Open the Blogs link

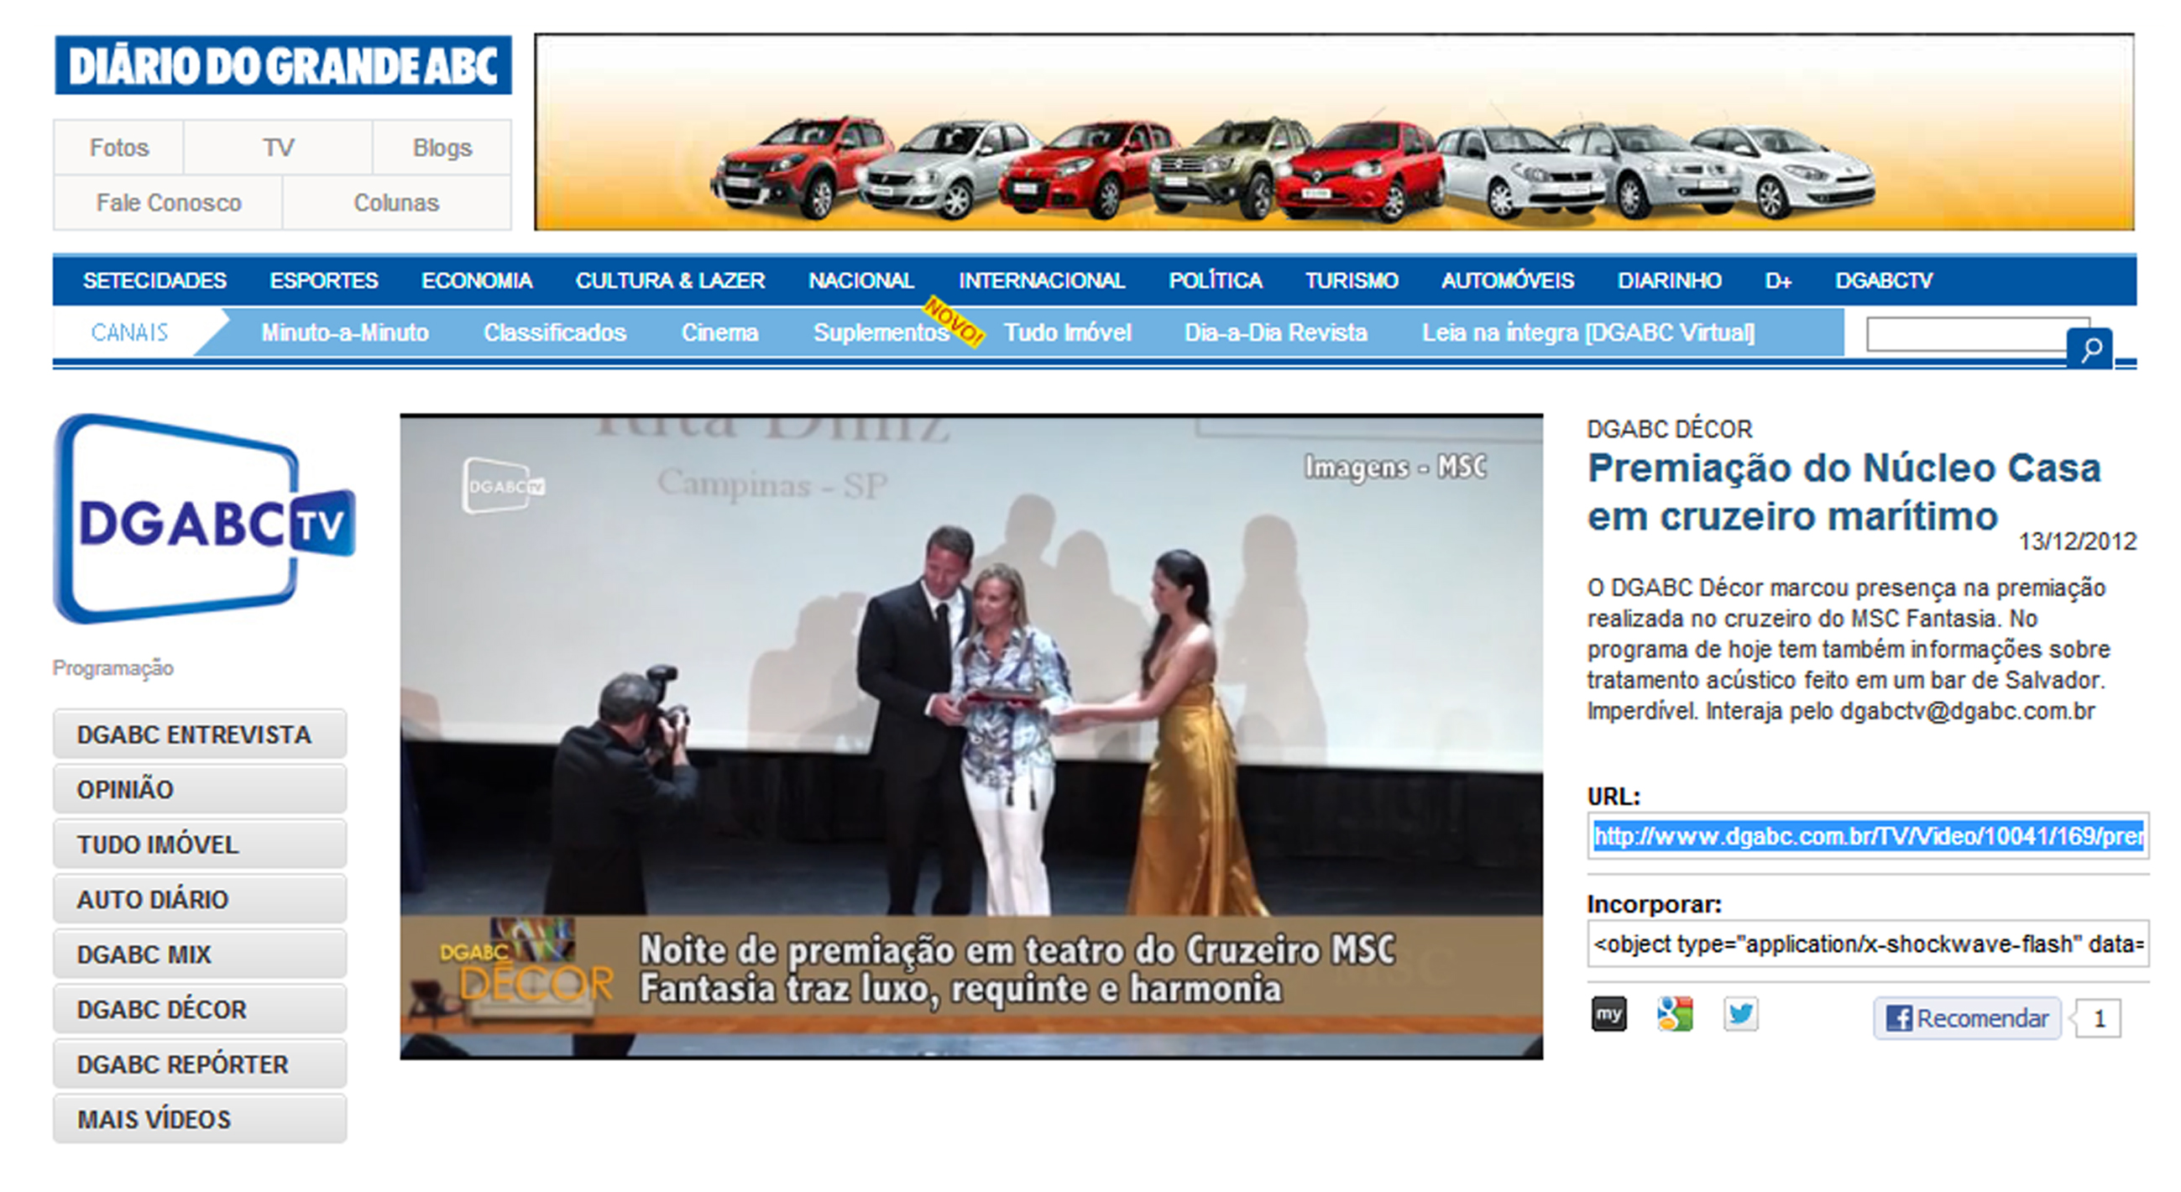[442, 147]
